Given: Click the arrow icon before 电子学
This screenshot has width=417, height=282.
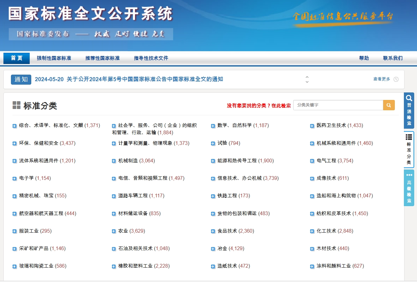Looking at the screenshot, I should coord(15,179).
